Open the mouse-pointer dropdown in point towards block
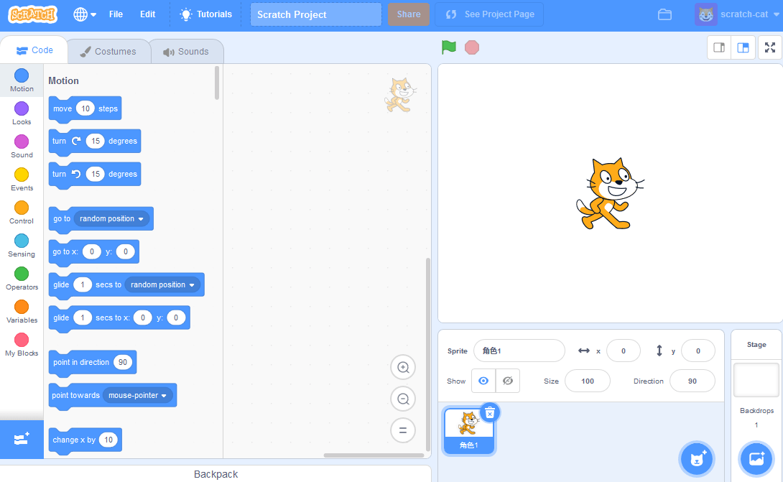Viewport: 783px width, 482px height. pos(139,395)
